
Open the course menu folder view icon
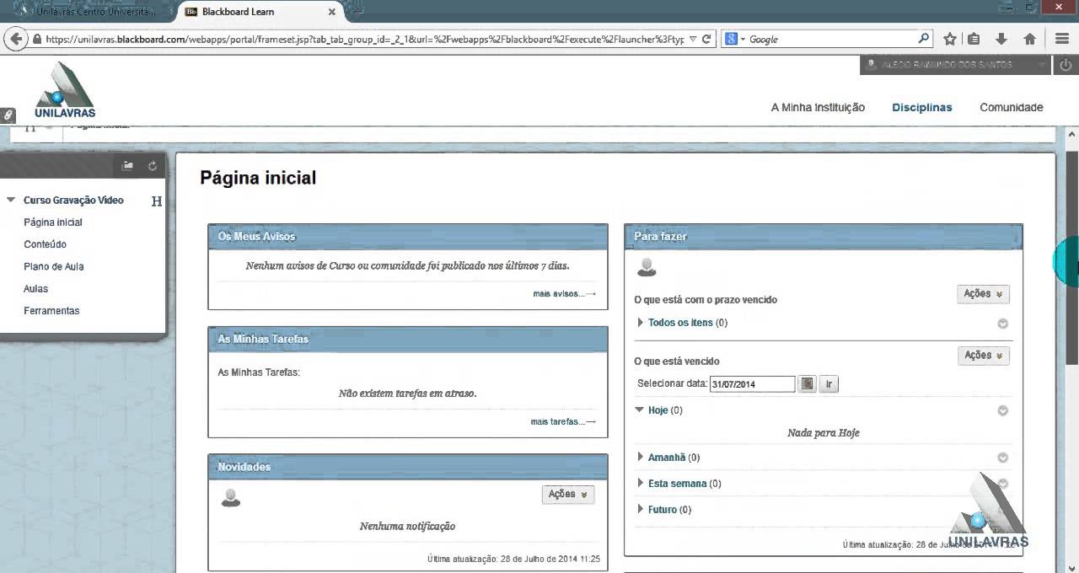(127, 166)
